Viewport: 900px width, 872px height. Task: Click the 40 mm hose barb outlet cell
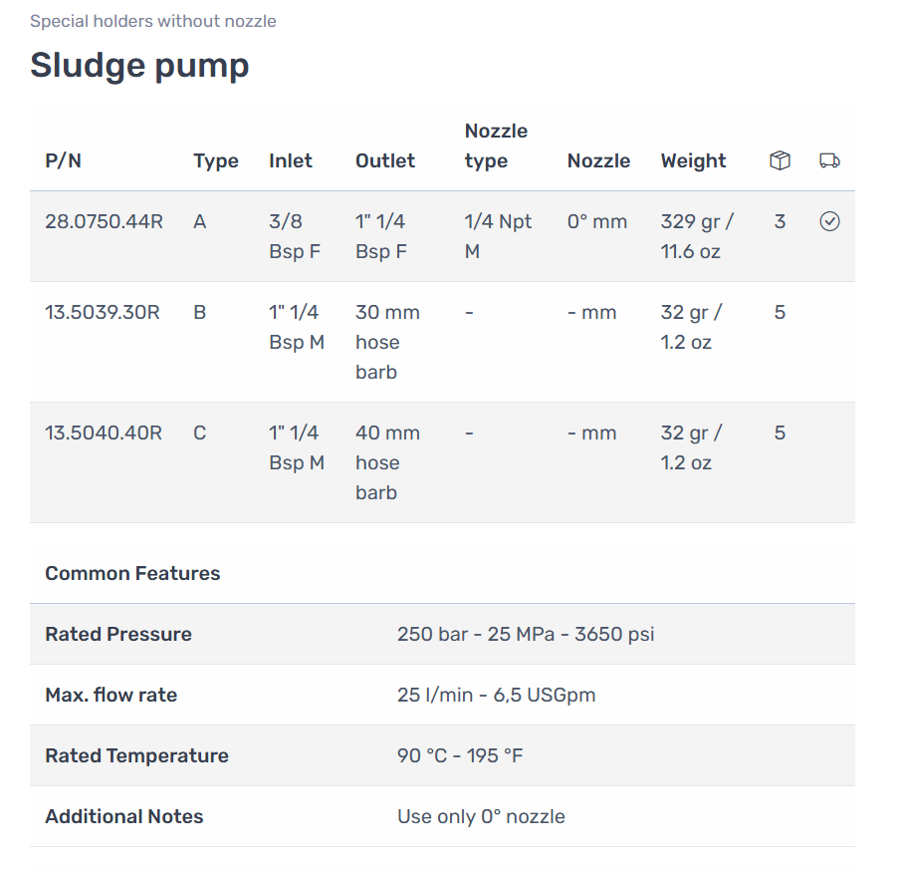coord(388,462)
